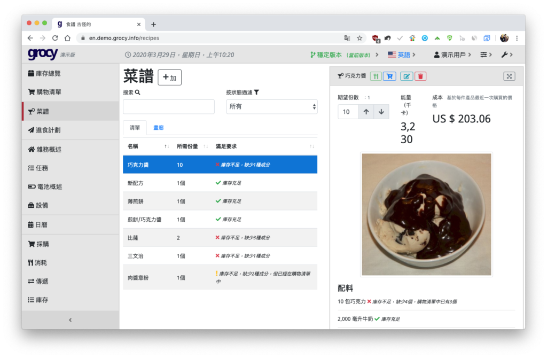
Task: Consume the chocolate sauce recipe ingredients
Action: (376, 76)
